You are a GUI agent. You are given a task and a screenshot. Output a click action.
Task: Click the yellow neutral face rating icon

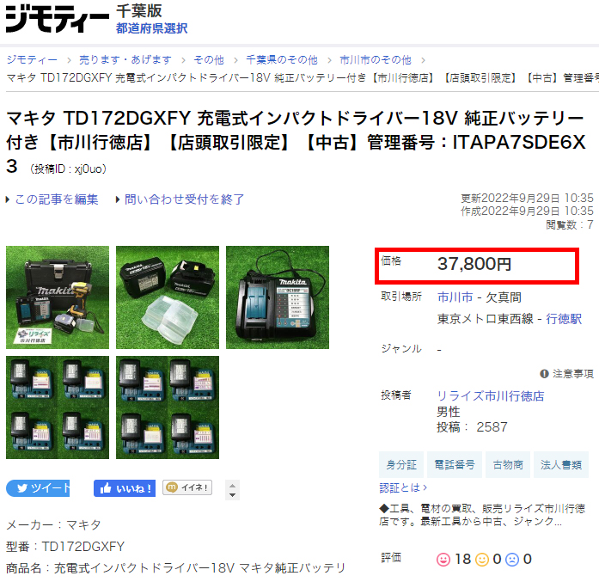(482, 559)
